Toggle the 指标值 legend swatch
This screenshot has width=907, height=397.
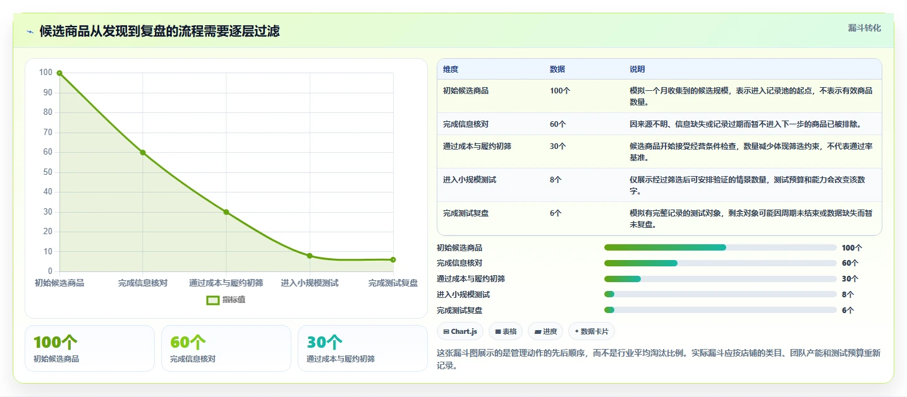click(213, 300)
